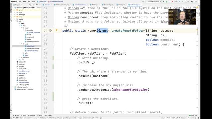Open the Run tool window
The width and height of the screenshot is (212, 119).
point(16,115)
